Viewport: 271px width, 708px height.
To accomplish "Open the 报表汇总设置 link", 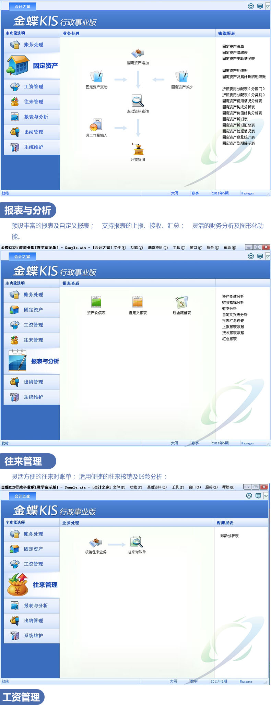I will pos(233,321).
